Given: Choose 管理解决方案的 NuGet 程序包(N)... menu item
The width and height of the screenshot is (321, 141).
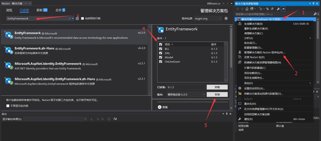Looking at the screenshot, I should [x=275, y=52].
